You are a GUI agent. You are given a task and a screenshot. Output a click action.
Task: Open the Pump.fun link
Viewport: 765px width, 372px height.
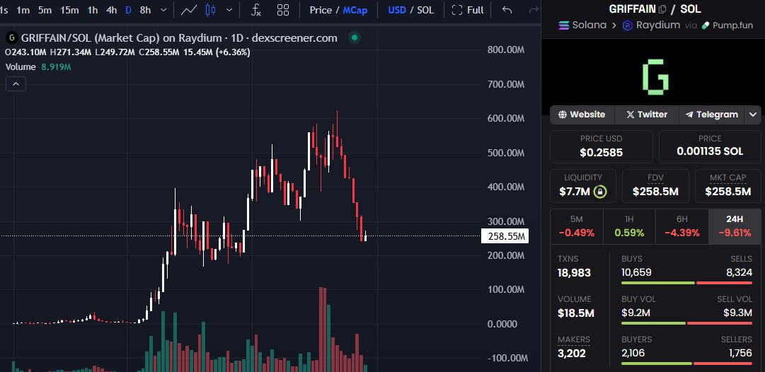pos(727,25)
